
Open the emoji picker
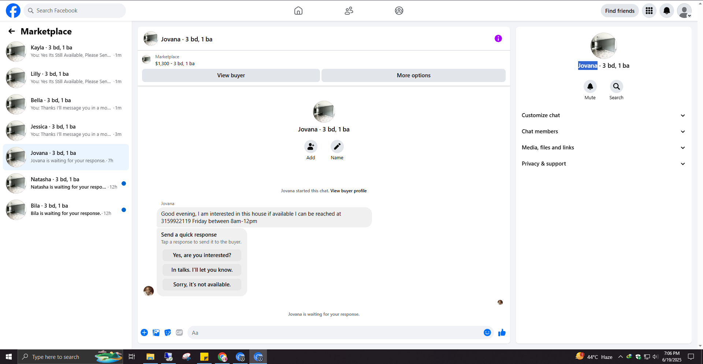click(x=487, y=333)
